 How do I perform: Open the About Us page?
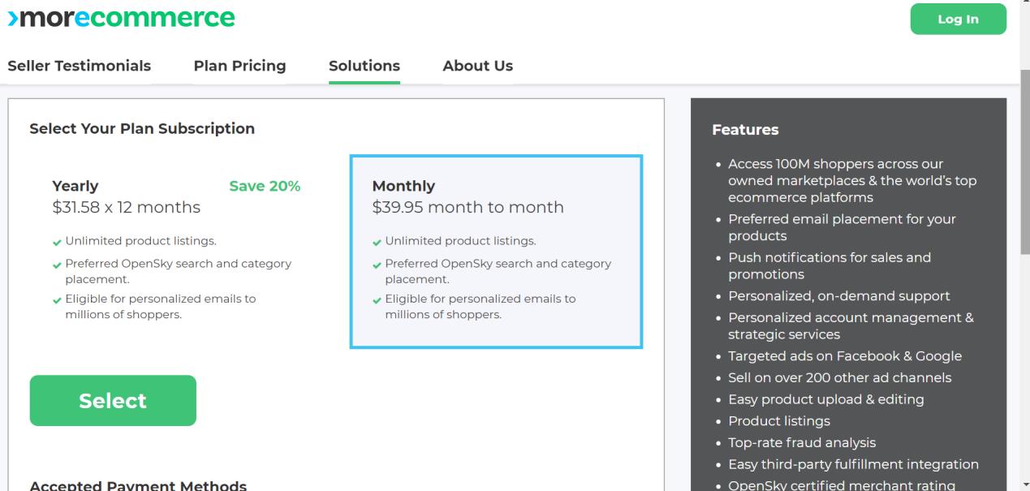[477, 66]
